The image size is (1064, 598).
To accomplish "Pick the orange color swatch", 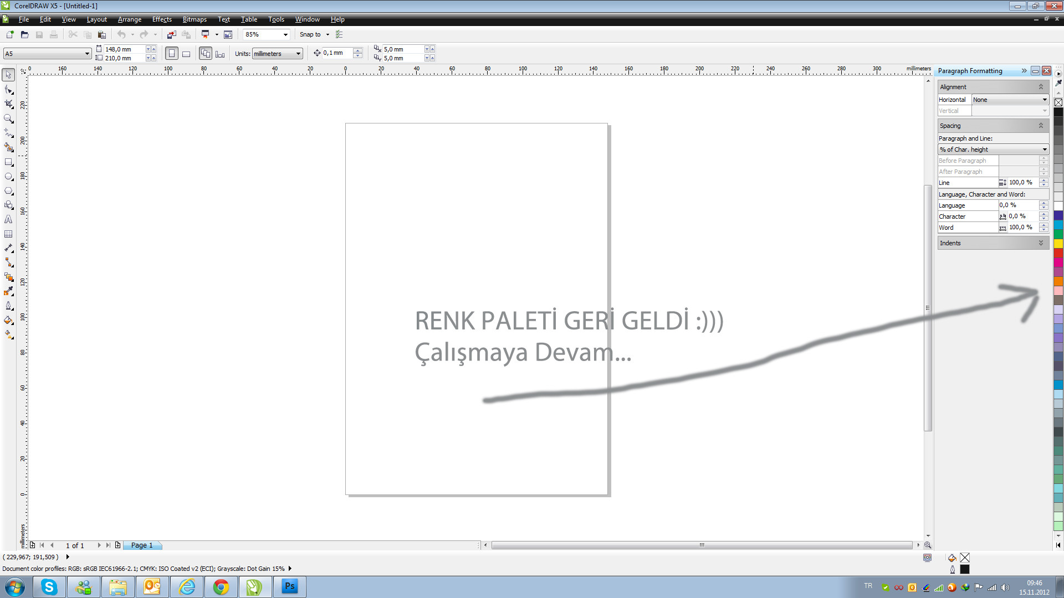I will pos(1058,281).
